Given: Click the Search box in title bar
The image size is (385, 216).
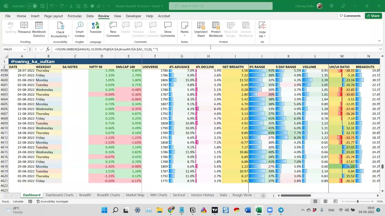Looking at the screenshot, I should 221,6.
